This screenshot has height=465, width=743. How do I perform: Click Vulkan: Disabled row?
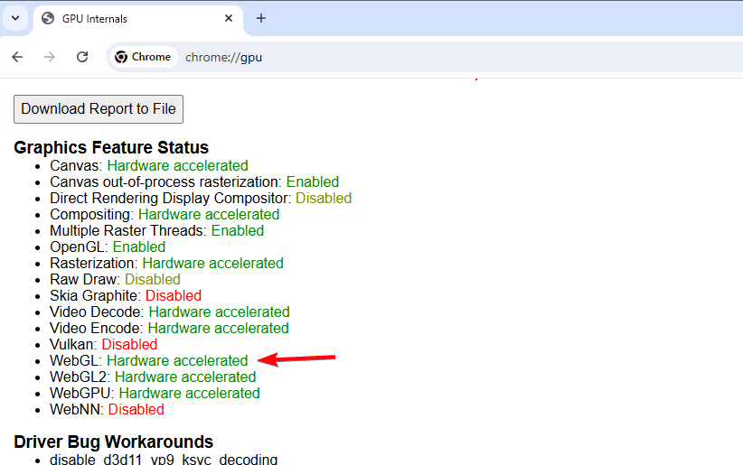[x=103, y=344]
